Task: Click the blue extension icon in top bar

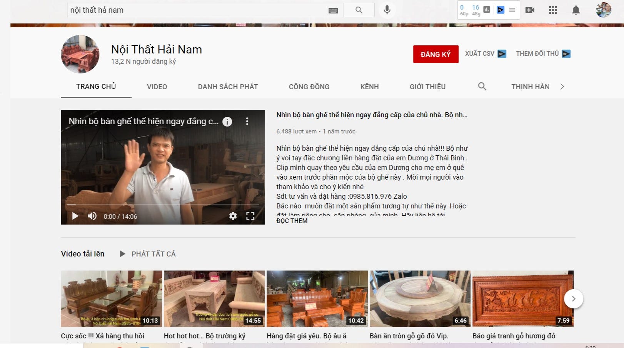Action: 501,10
